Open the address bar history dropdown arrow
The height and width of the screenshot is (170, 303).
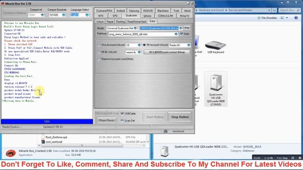(x=269, y=10)
